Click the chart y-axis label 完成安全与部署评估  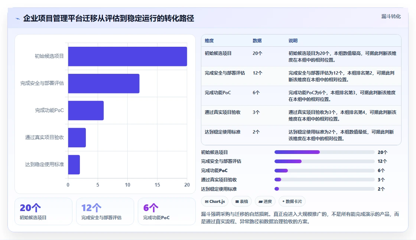tap(42, 83)
